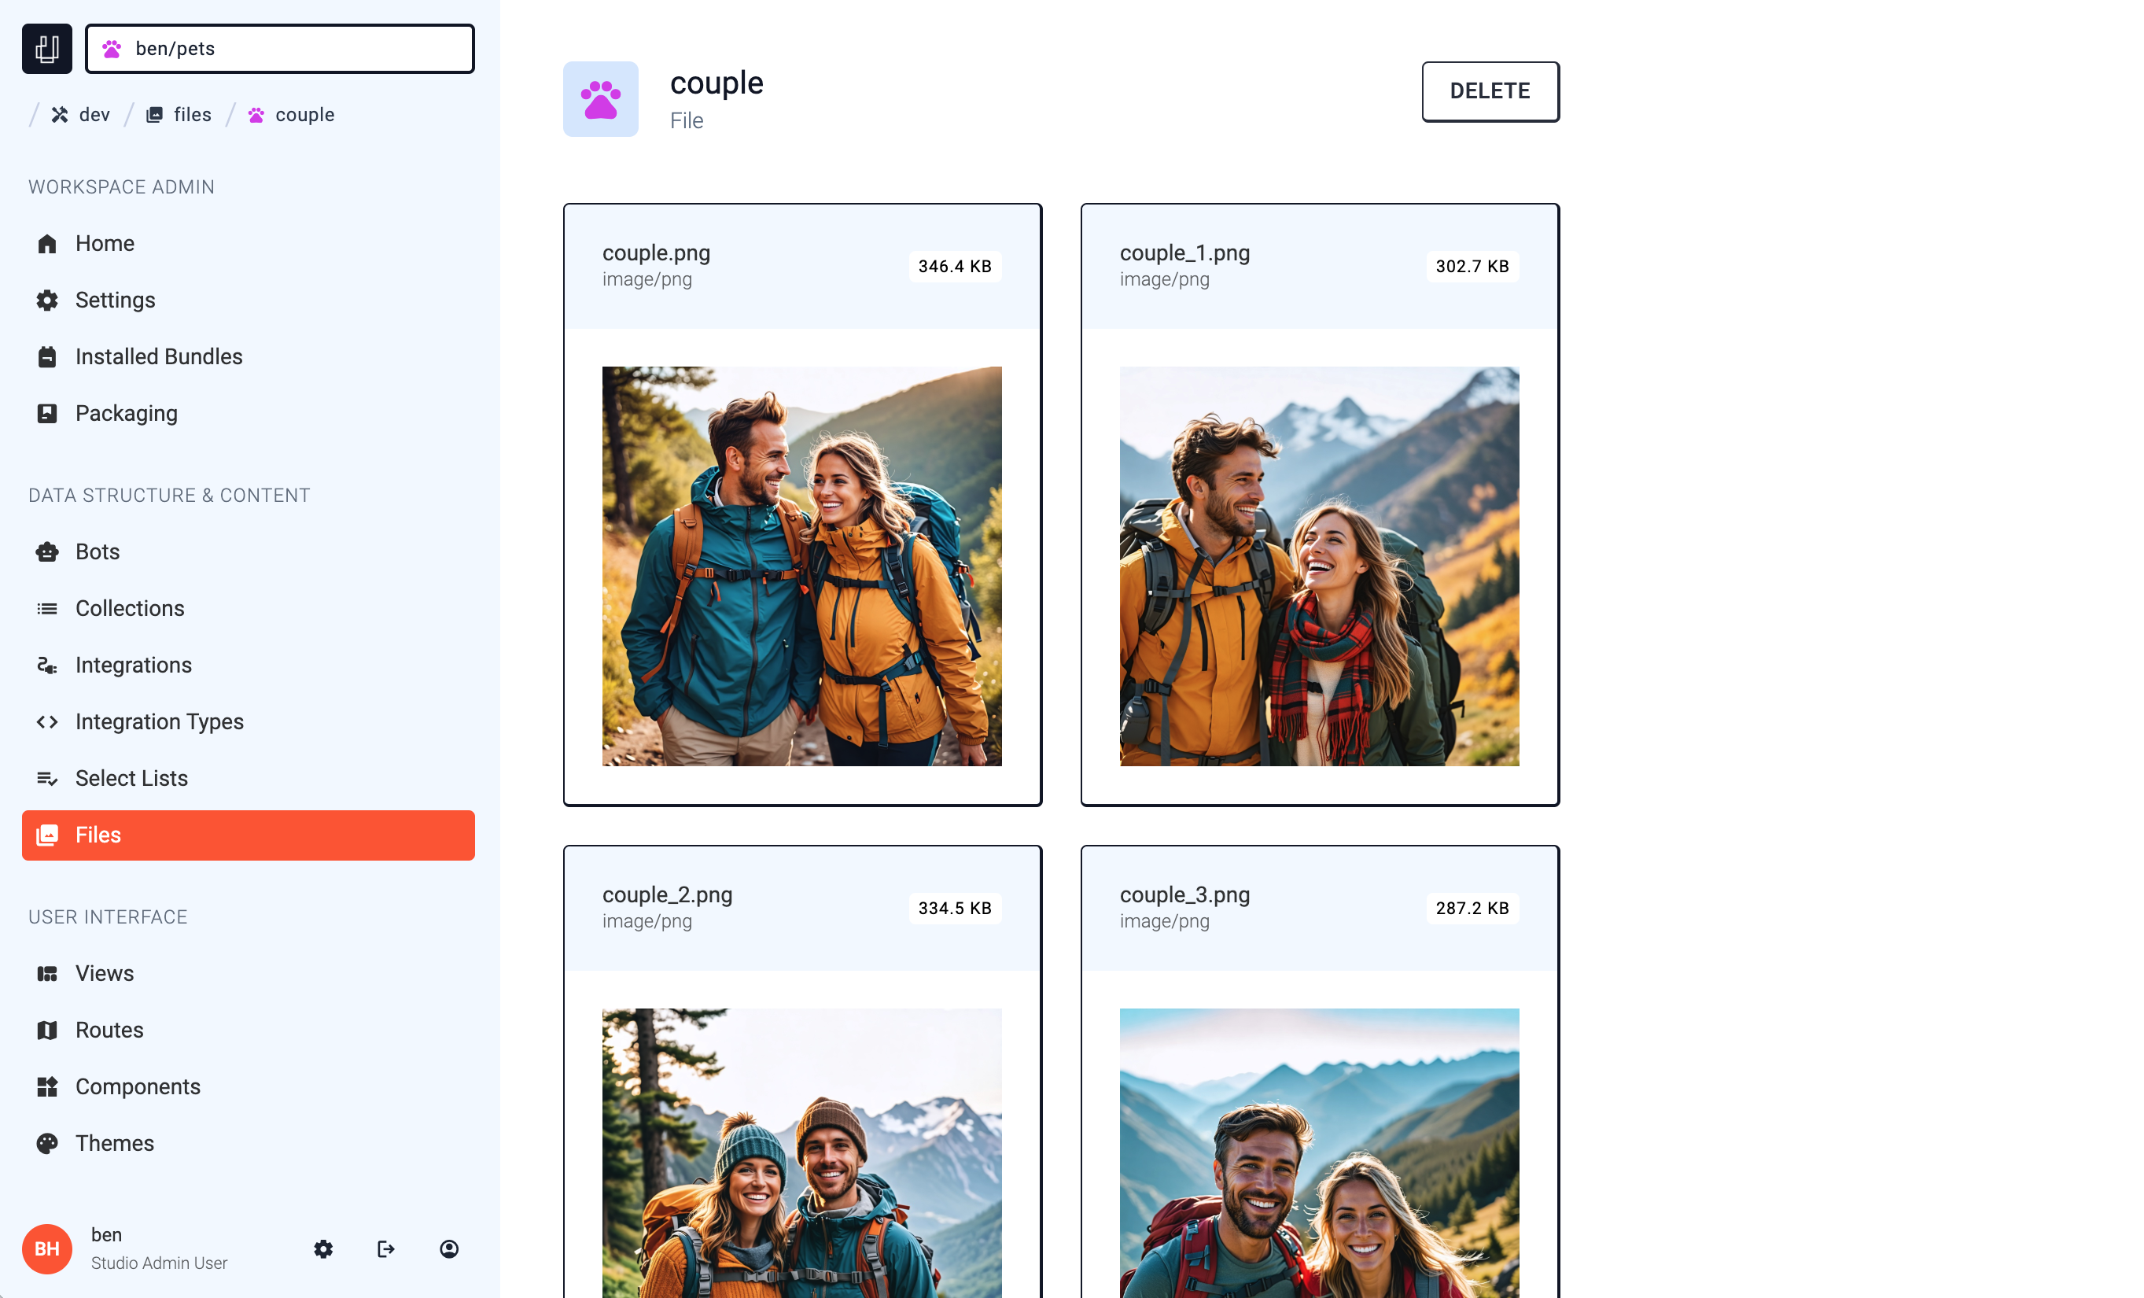Click the couple.png file name

pos(656,253)
